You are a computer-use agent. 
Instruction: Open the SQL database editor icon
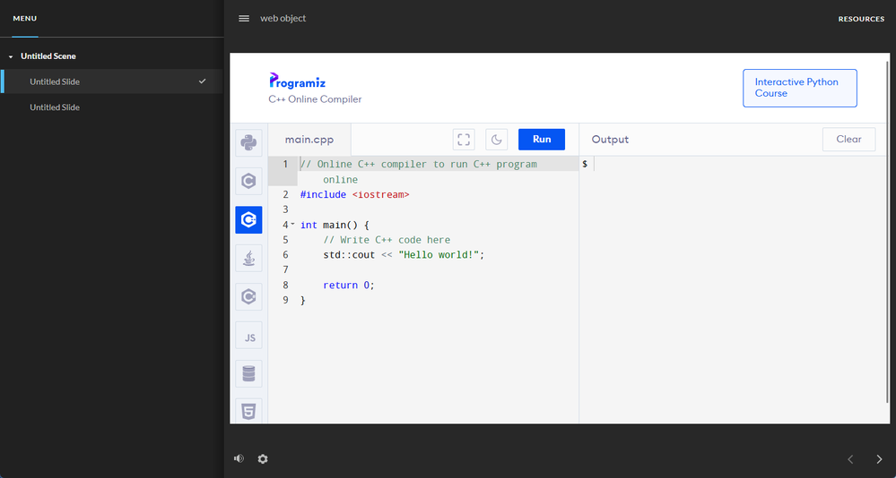coord(248,373)
